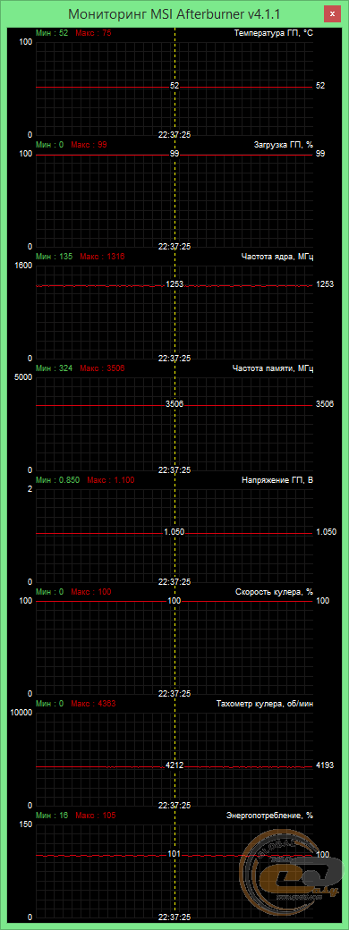Select the 'Загрузка ГП, %' graph label

(x=284, y=144)
